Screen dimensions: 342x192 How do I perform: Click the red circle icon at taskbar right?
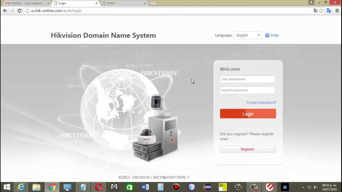click(x=269, y=187)
